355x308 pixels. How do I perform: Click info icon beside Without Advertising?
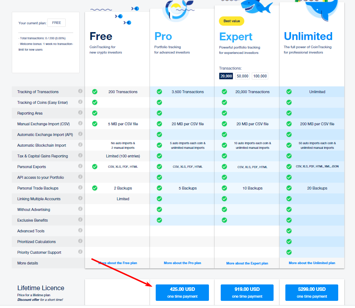[x=80, y=209]
